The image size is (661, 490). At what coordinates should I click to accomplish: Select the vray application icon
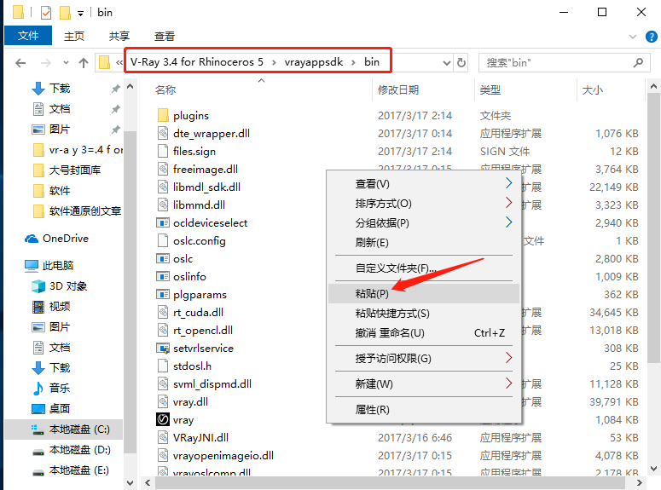tap(163, 419)
